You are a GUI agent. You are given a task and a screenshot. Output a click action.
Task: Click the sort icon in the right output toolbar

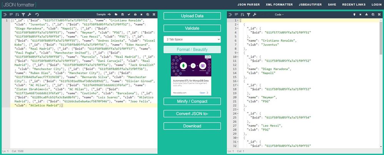click(x=243, y=15)
